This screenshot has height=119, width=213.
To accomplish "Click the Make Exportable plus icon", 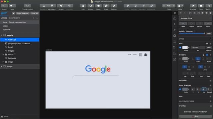I will [210, 101].
